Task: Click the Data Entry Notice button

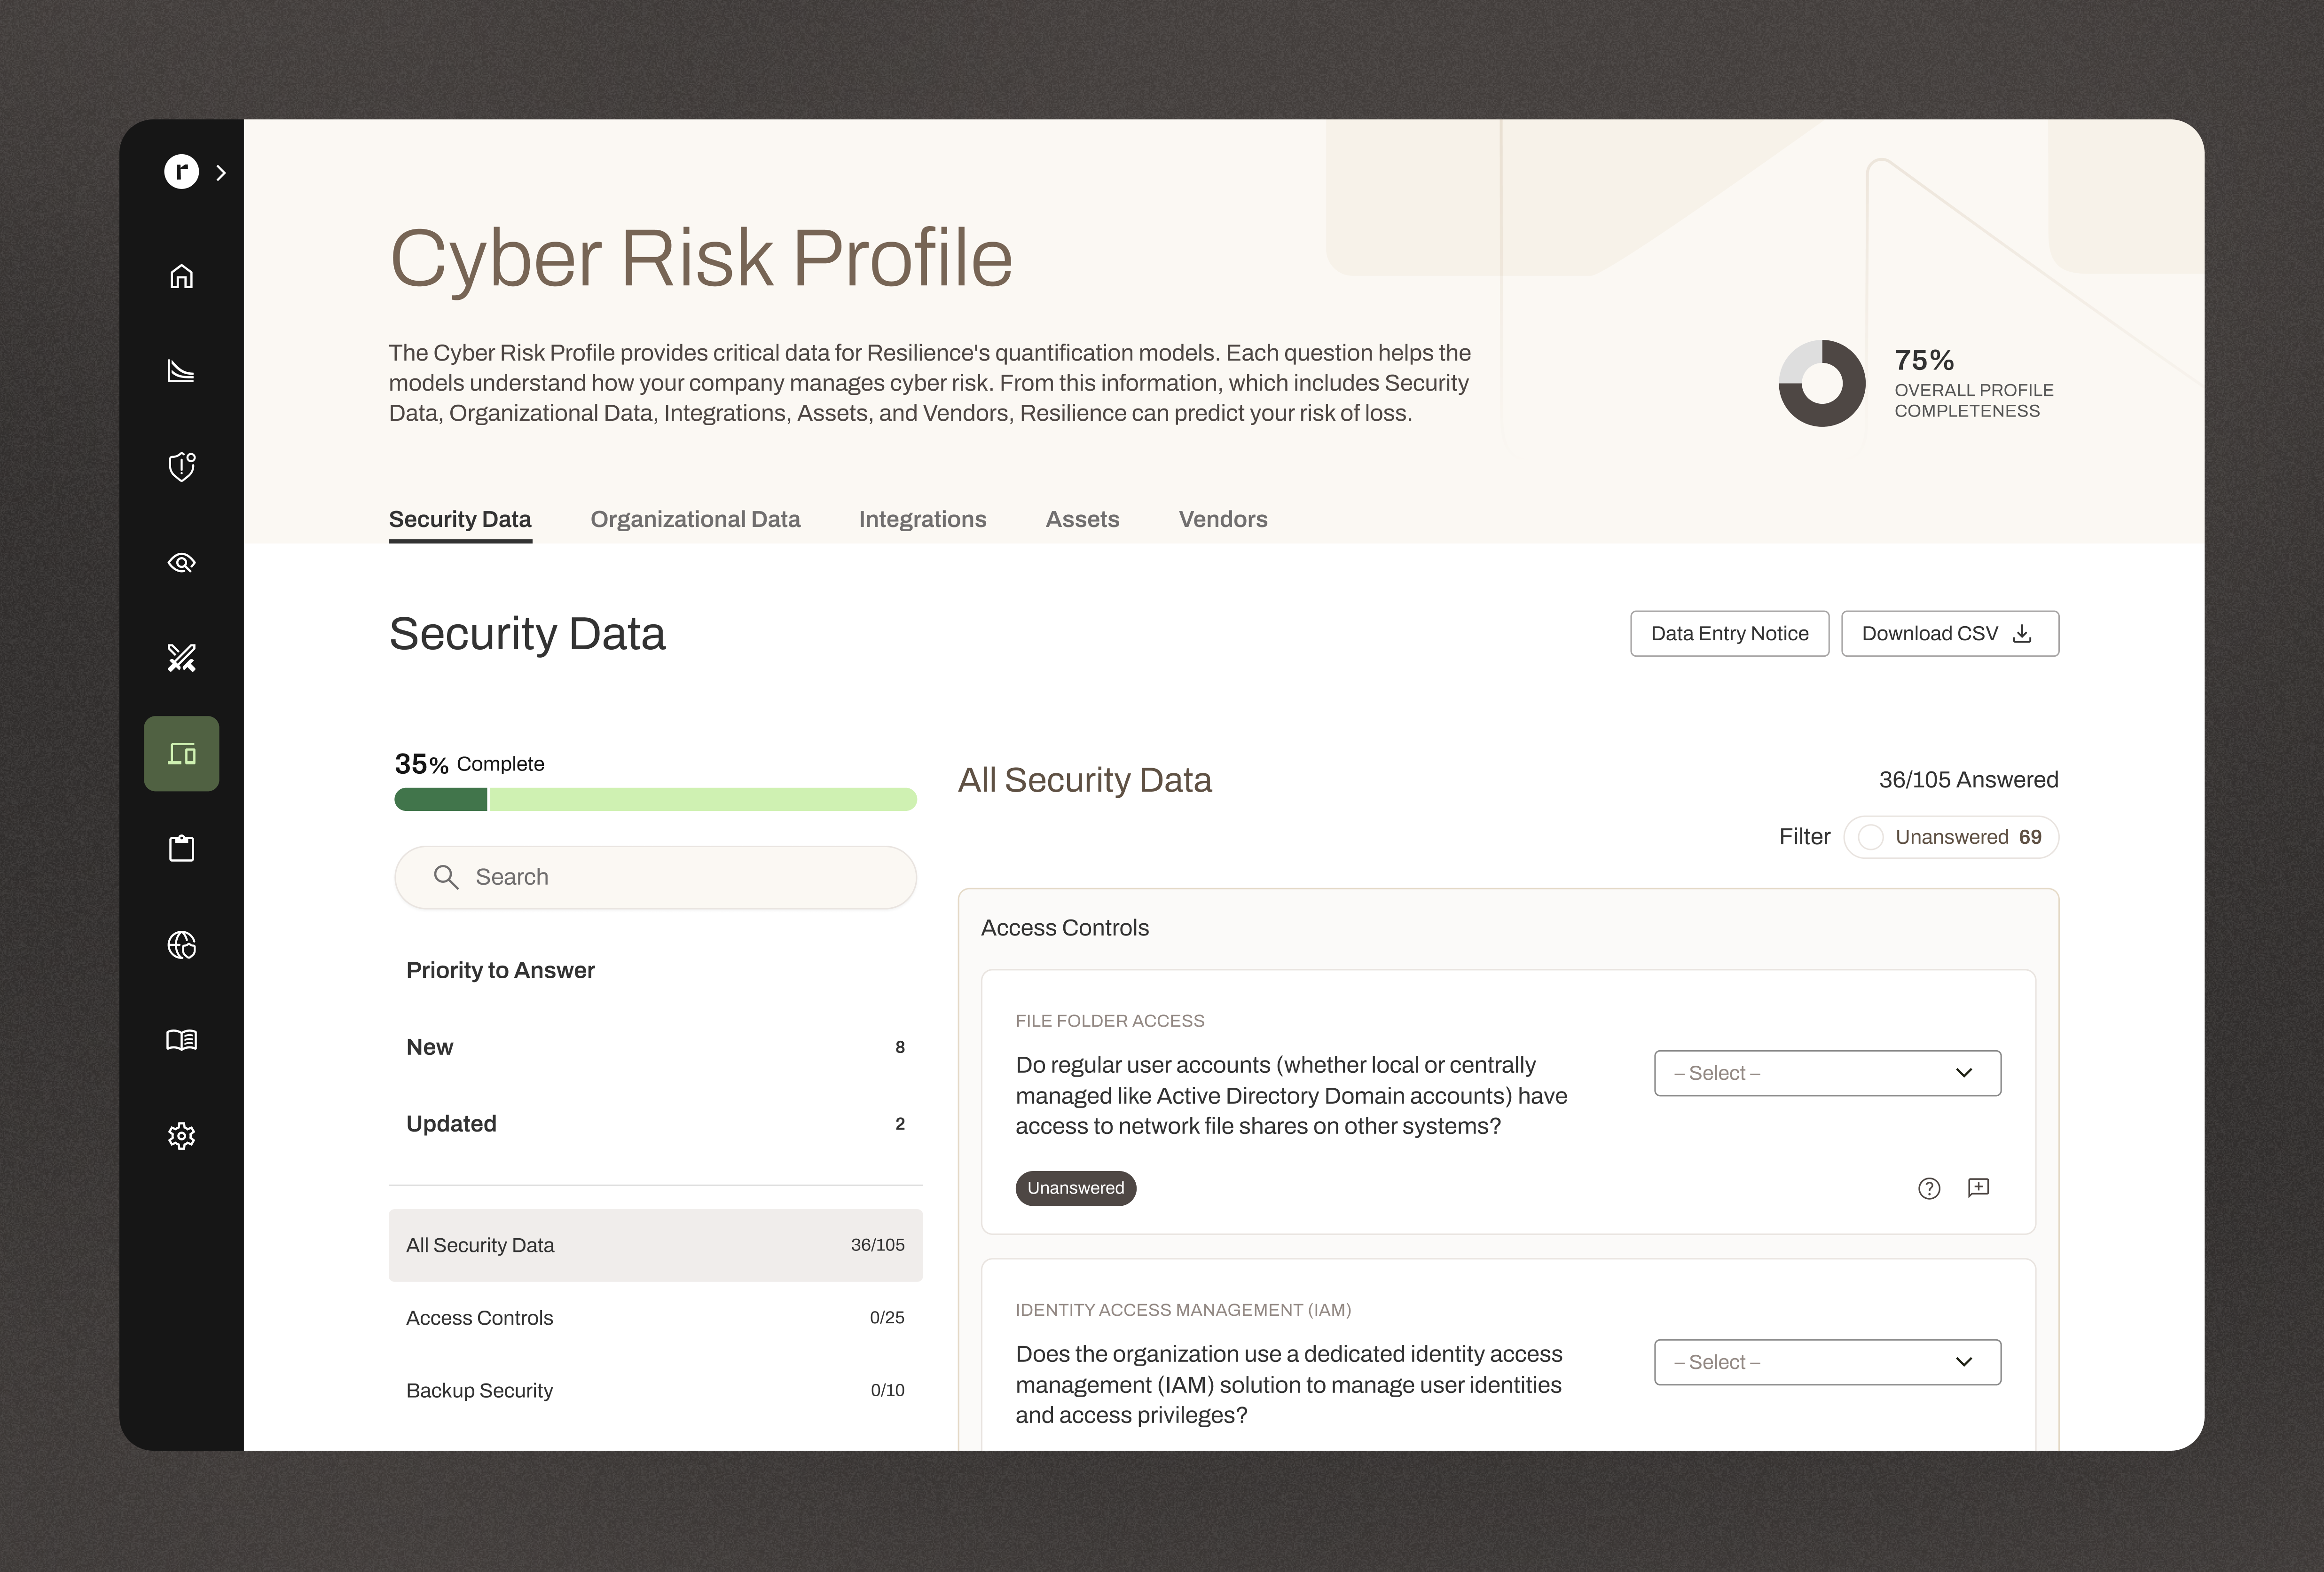Action: (x=1729, y=633)
